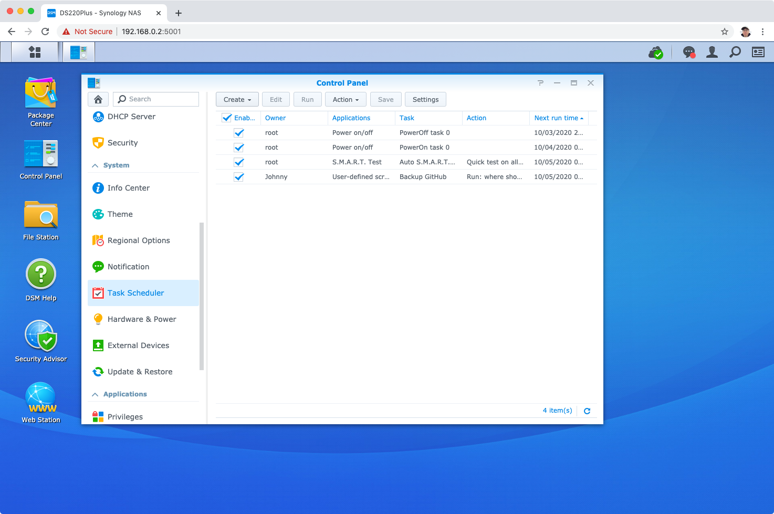The height and width of the screenshot is (514, 774).
Task: Open the user options person icon
Action: point(712,52)
